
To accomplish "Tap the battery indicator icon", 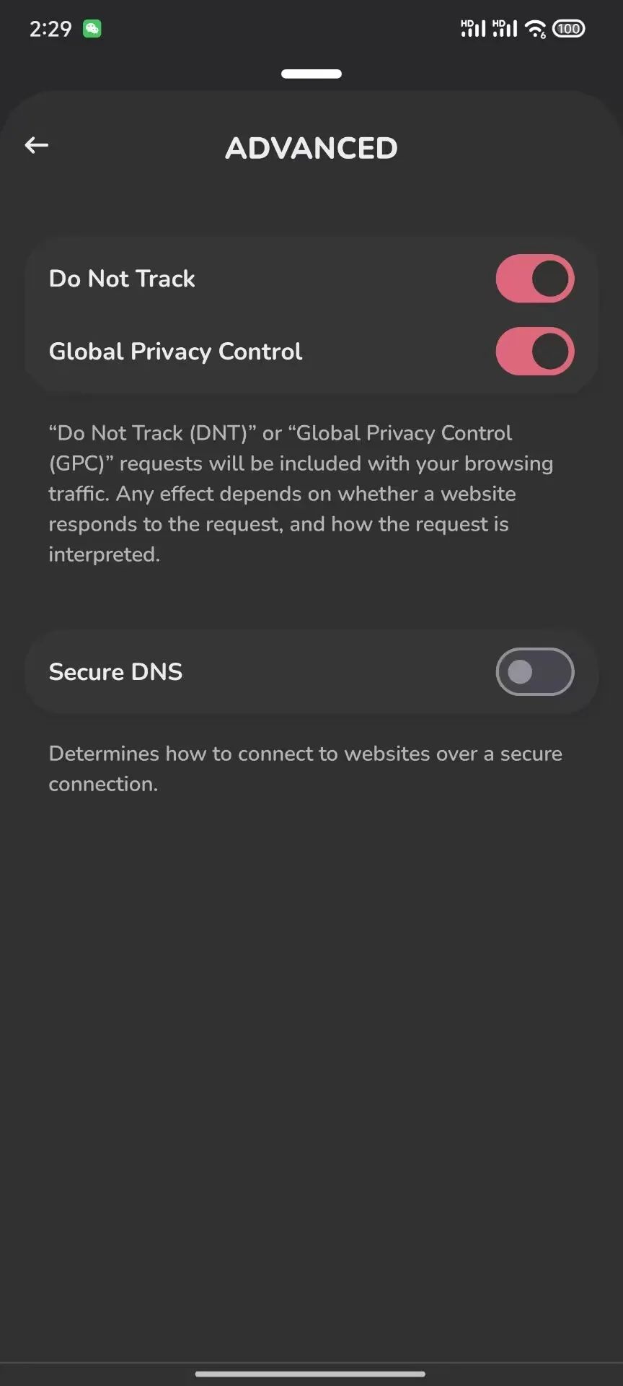I will point(568,29).
